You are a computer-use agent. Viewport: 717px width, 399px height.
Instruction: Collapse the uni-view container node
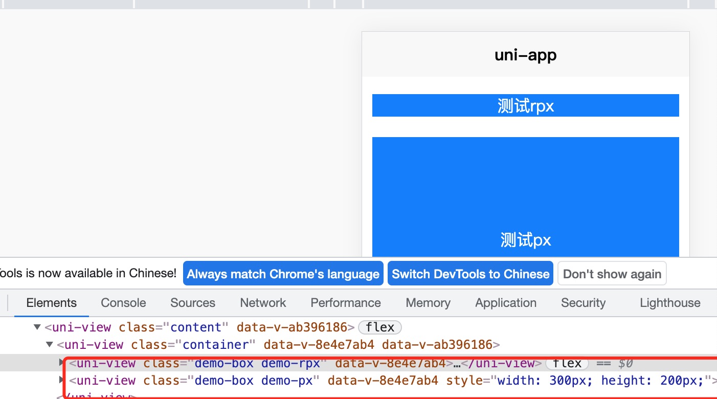coord(49,345)
